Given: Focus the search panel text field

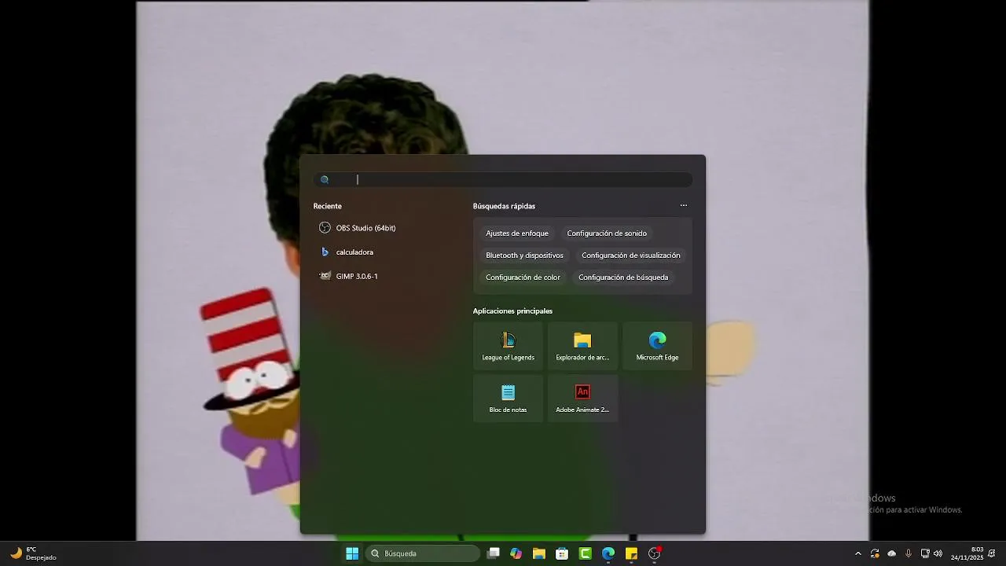Looking at the screenshot, I should pyautogui.click(x=503, y=179).
